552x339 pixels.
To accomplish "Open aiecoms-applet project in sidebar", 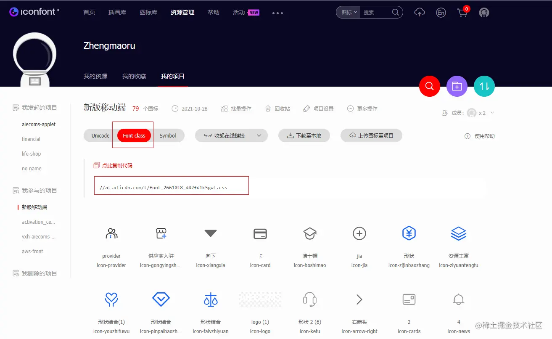I will pos(39,124).
